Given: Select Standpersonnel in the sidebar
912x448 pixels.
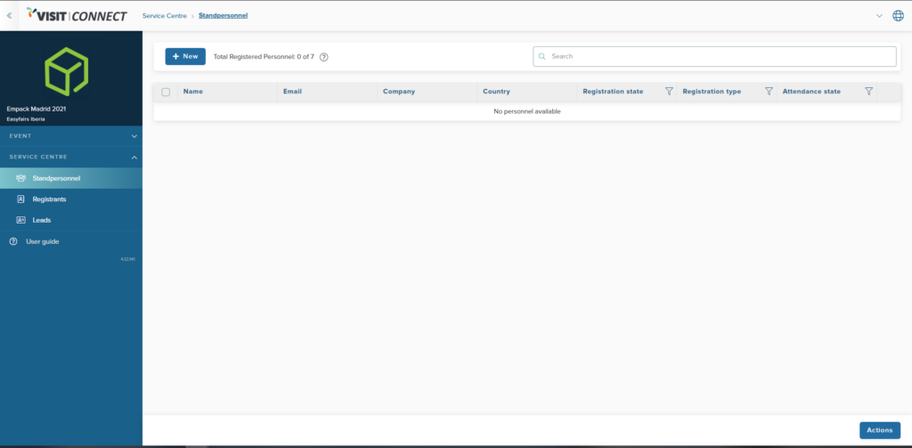Looking at the screenshot, I should tap(62, 178).
